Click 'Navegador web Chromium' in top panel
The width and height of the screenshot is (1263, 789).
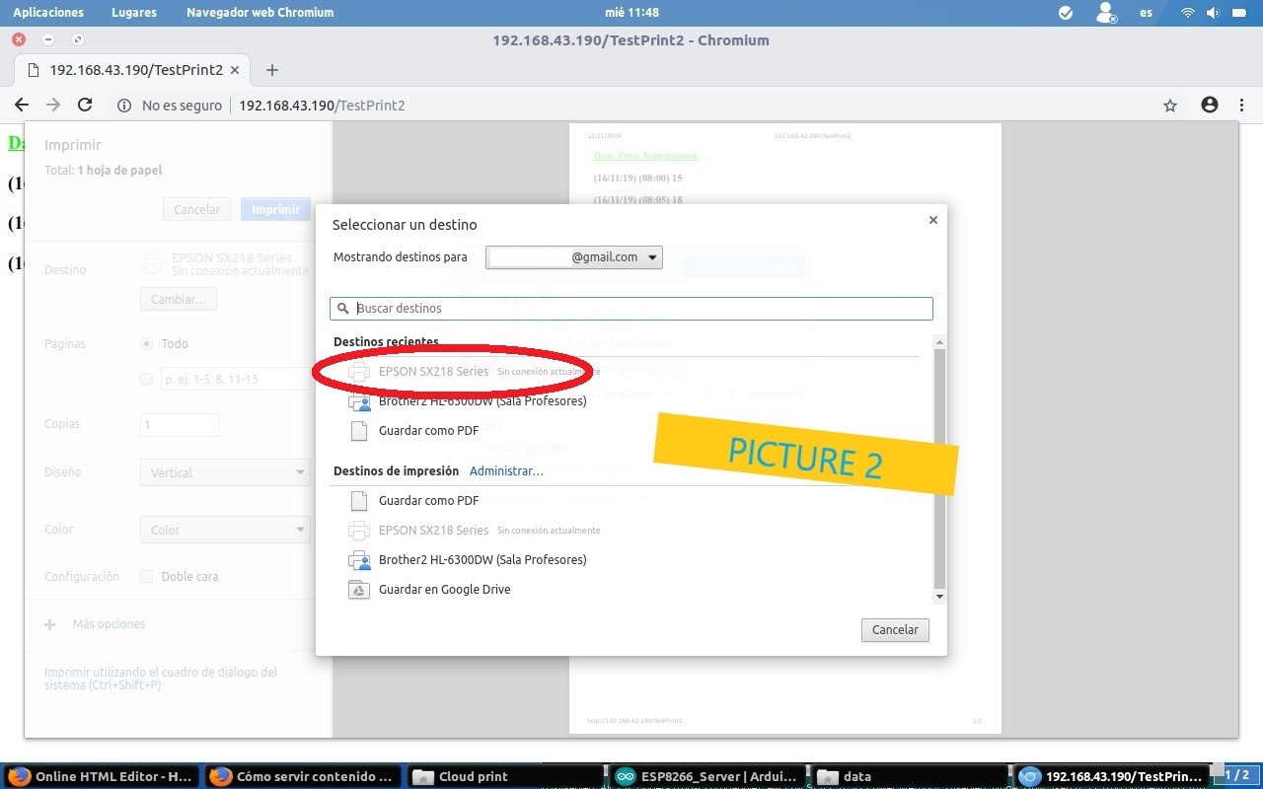(260, 13)
